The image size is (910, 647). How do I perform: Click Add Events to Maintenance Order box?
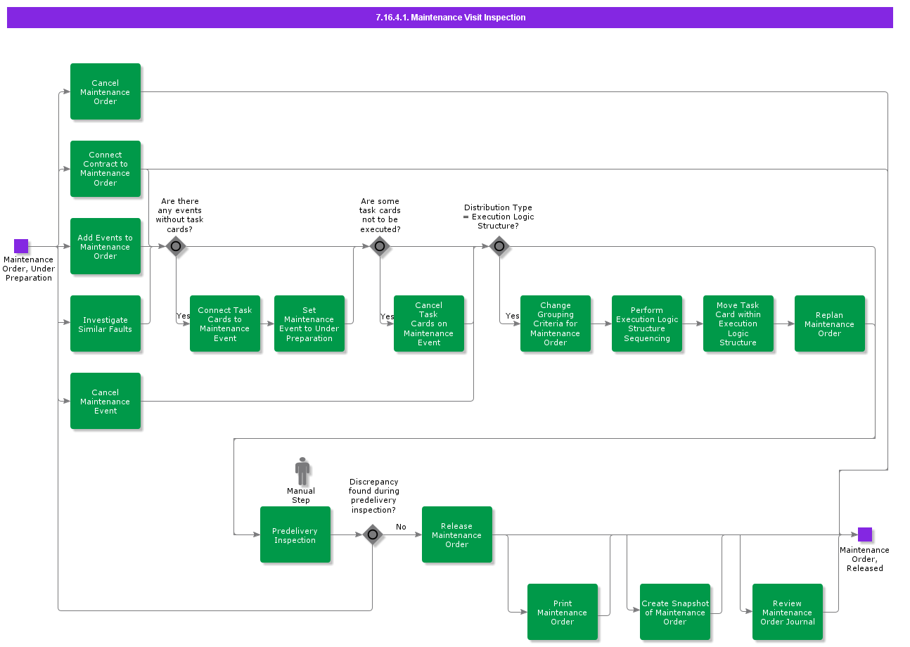click(105, 246)
